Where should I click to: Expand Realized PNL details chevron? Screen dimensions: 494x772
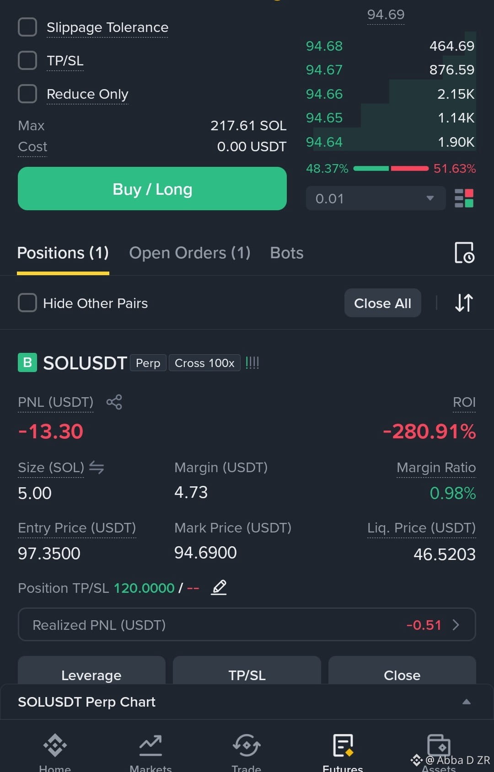456,625
